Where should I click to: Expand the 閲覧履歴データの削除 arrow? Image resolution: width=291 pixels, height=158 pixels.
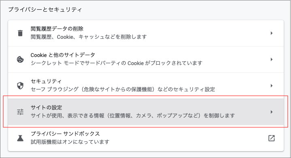(x=272, y=33)
